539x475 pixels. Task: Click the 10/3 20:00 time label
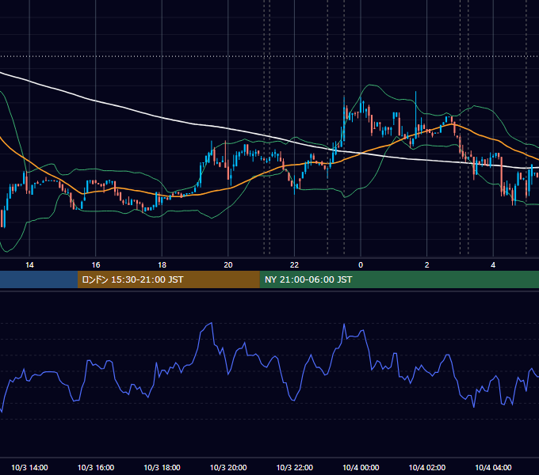228,467
